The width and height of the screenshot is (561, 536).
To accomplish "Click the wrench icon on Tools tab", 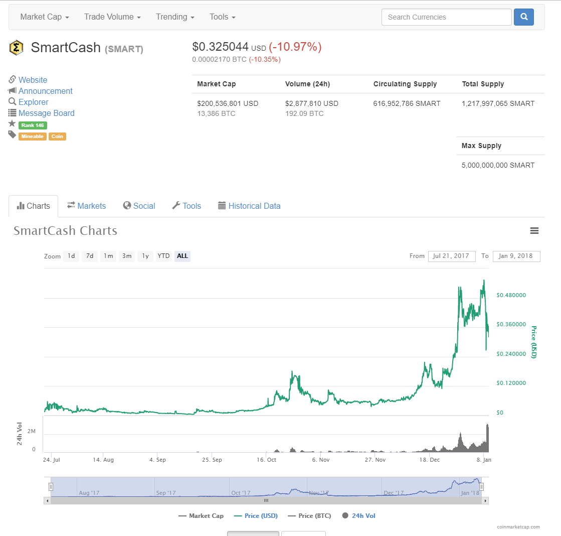I will pos(176,205).
